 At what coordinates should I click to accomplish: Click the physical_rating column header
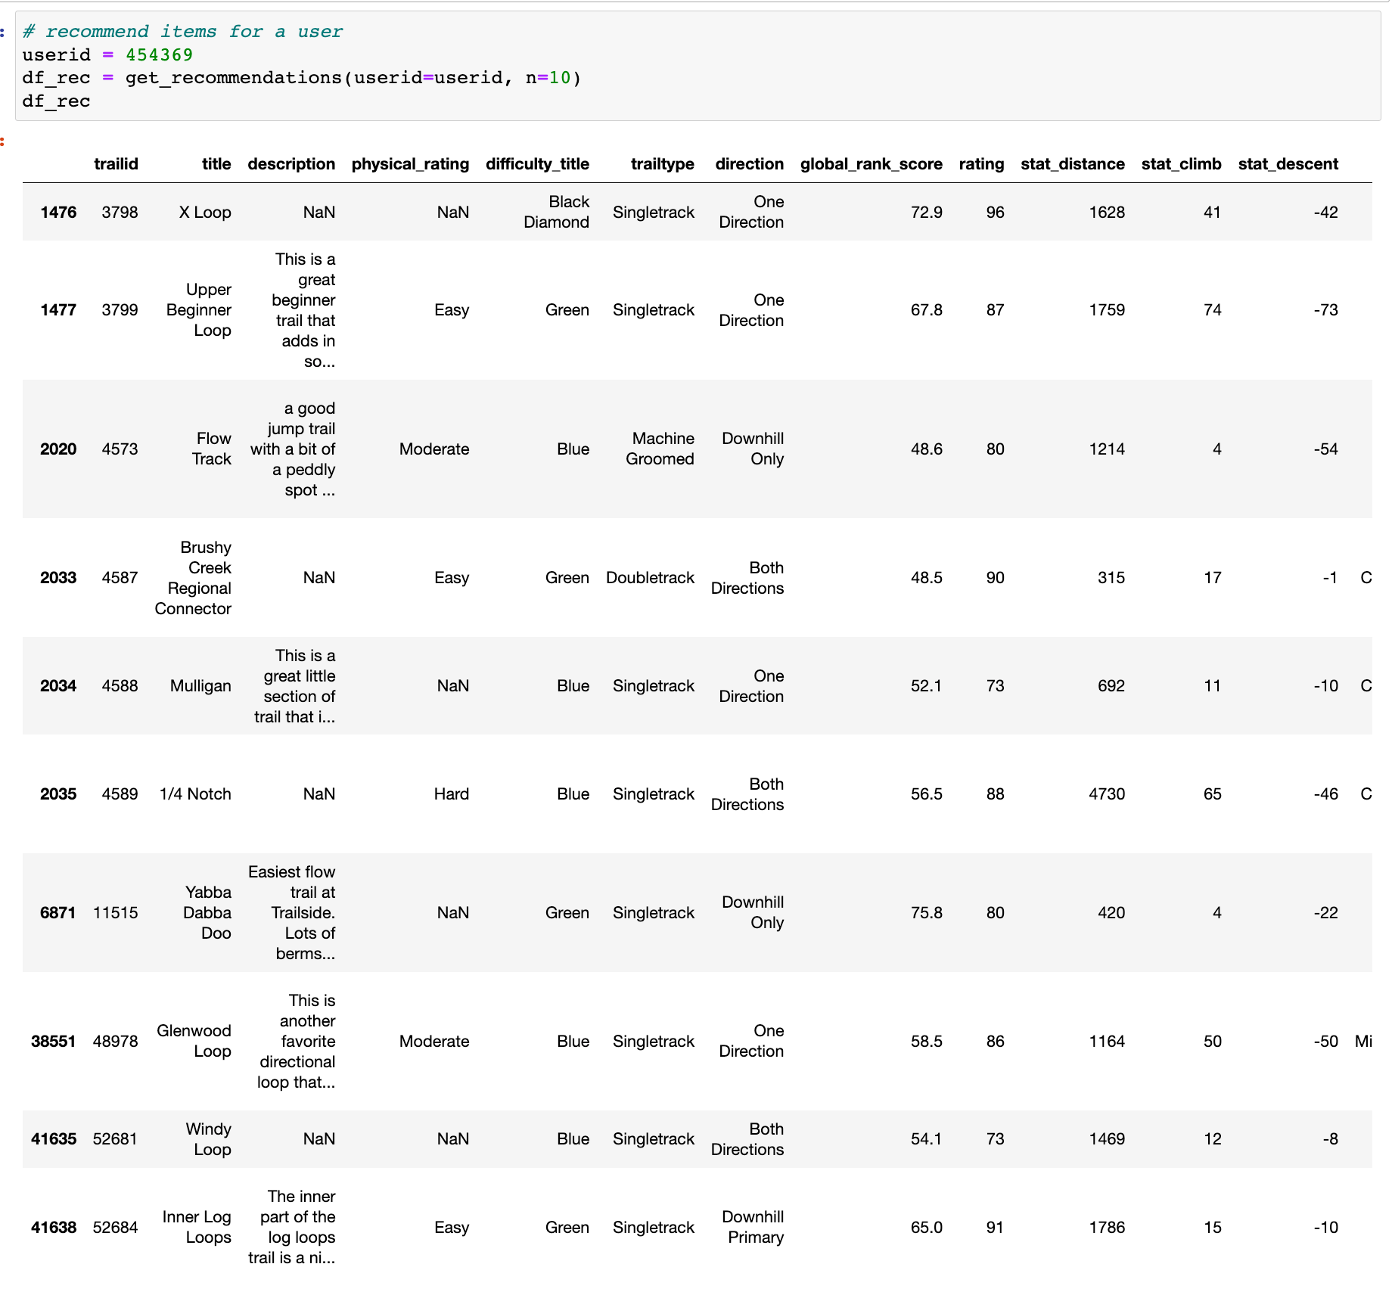click(410, 164)
